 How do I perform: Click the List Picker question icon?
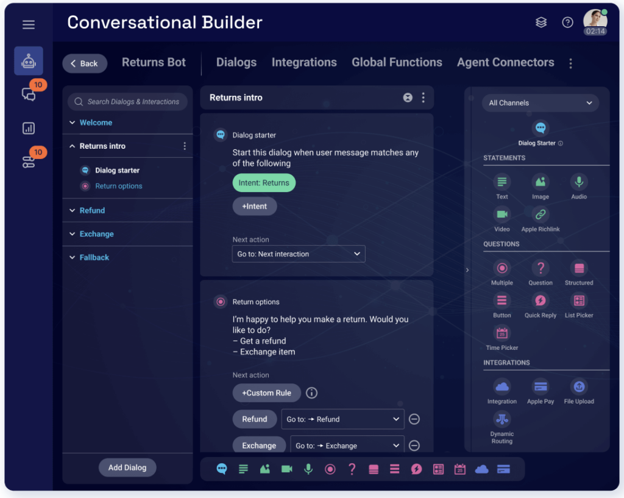click(x=578, y=301)
